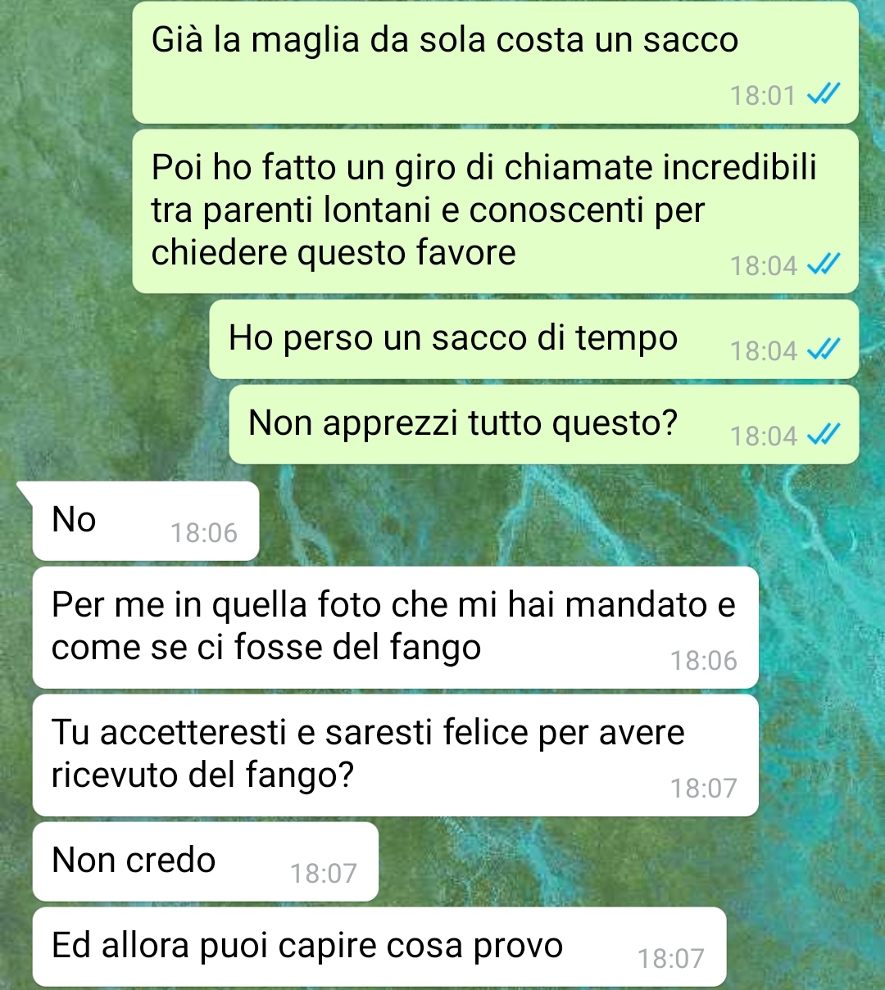Image resolution: width=885 pixels, height=990 pixels.
Task: Select the 'Poi ho fatto un giro di chiamate' message
Action: coord(495,211)
